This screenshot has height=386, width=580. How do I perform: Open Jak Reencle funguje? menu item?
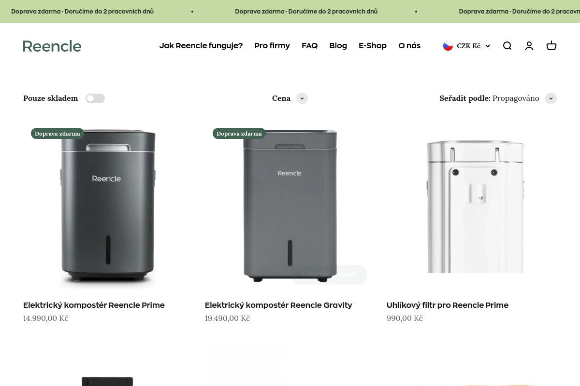click(201, 46)
